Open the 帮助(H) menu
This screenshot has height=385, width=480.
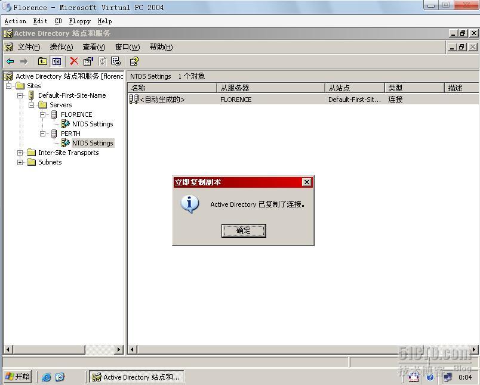[x=161, y=47]
